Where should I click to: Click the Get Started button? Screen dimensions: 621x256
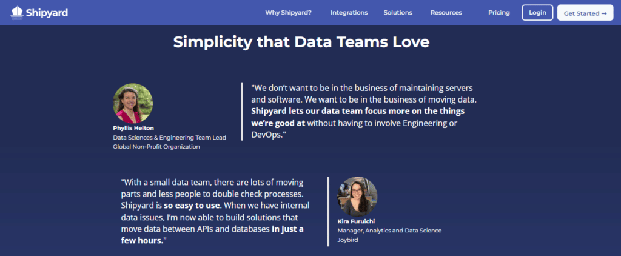[585, 13]
